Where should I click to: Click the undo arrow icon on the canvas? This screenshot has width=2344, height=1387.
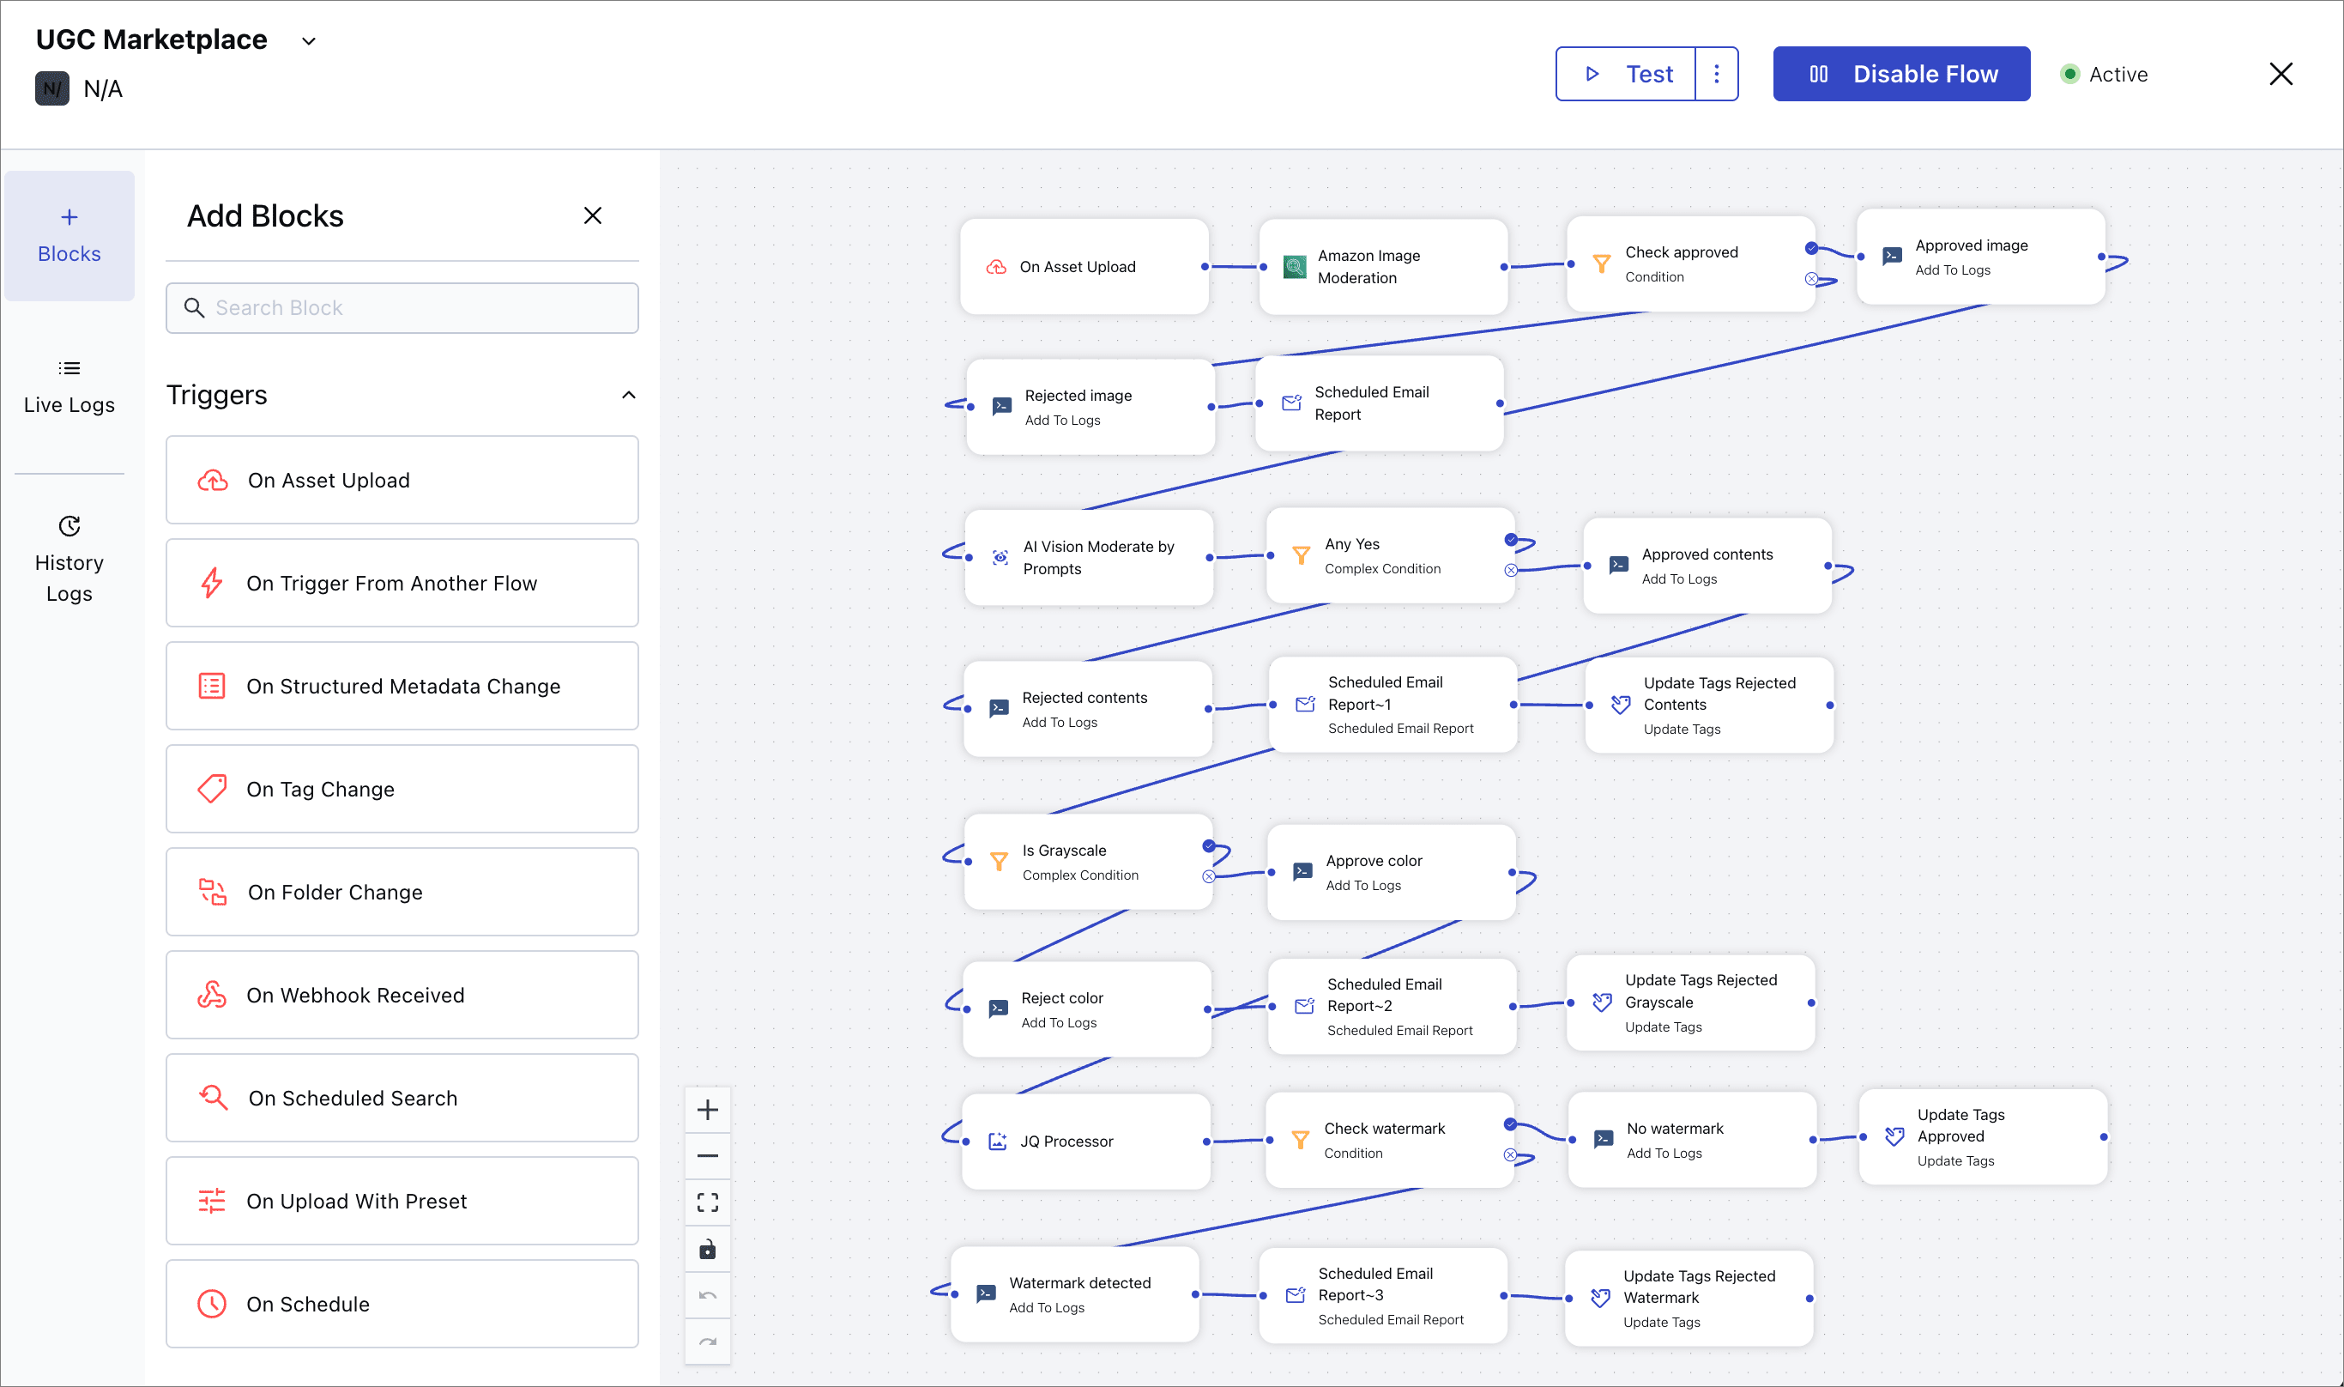[x=707, y=1295]
